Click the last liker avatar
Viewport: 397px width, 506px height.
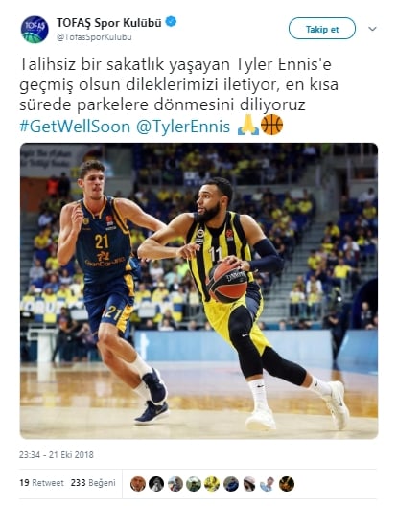coord(287,484)
